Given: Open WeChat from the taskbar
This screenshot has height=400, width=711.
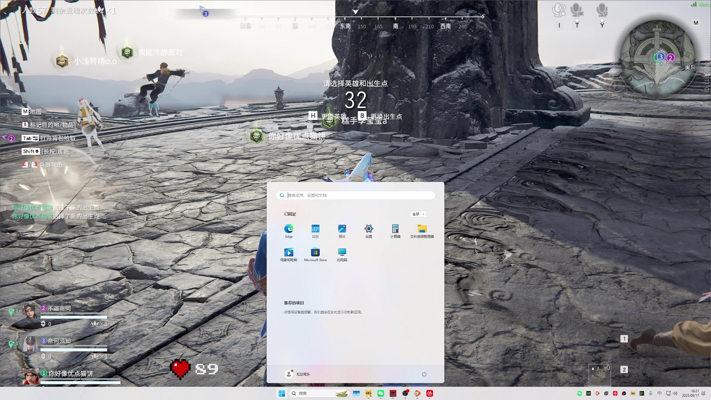Looking at the screenshot, I should click(381, 393).
